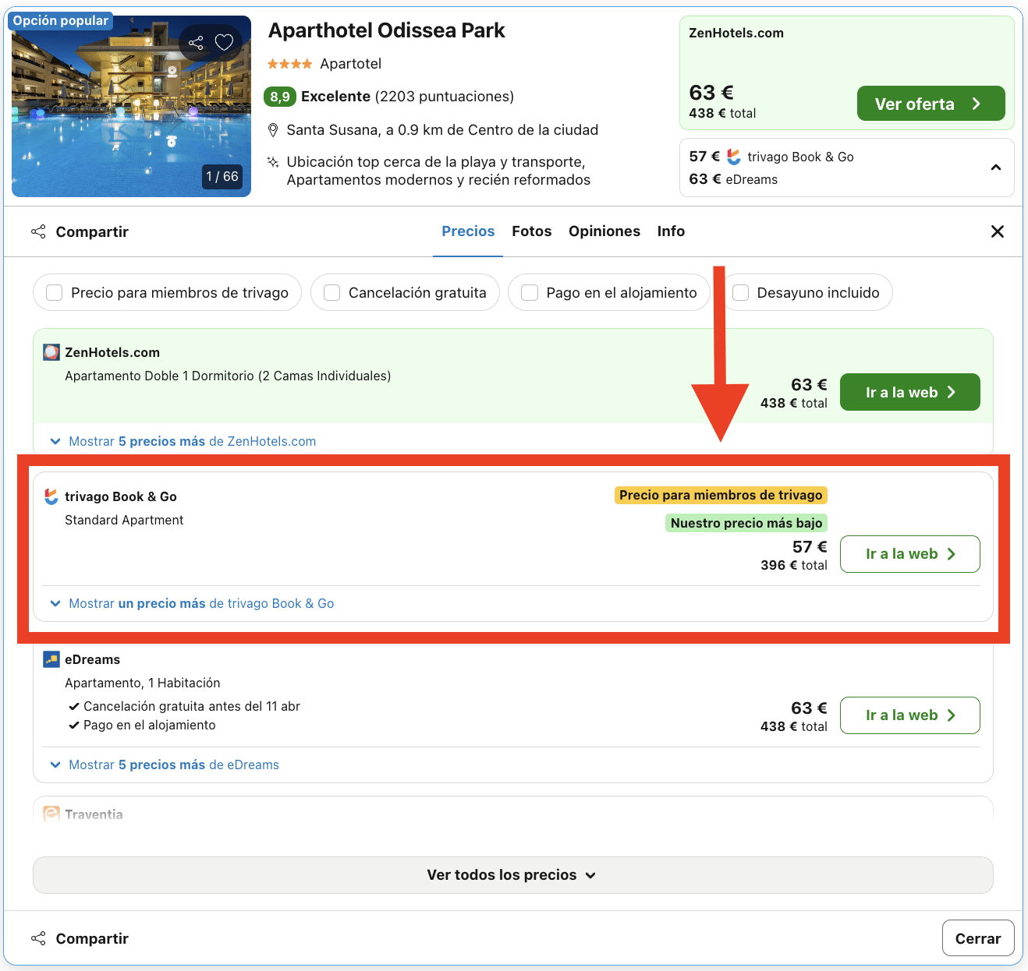Click Standard Apartment room name
1028x971 pixels.
tap(124, 520)
